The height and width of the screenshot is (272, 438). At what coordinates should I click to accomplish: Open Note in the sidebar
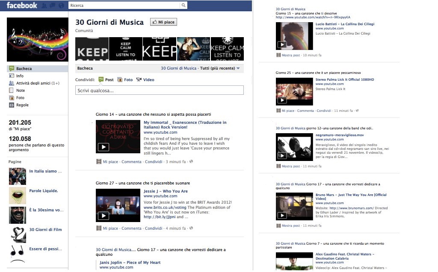pyautogui.click(x=21, y=91)
